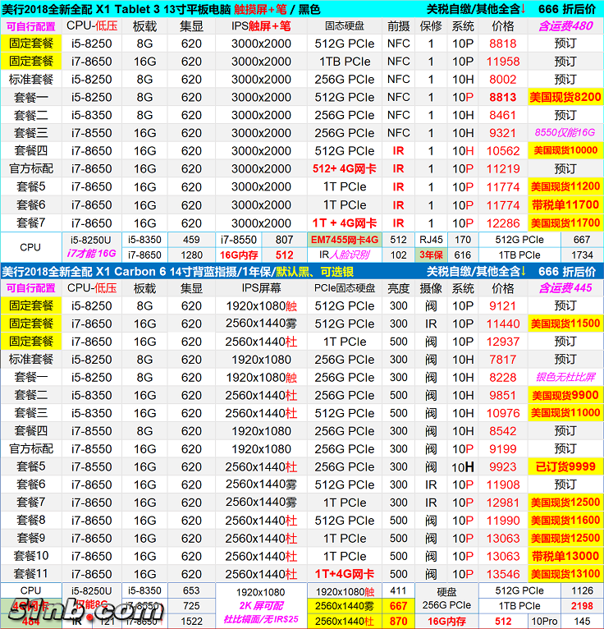The height and width of the screenshot is (629, 604).
Task: Select the 美国现货8200 yellow cell
Action: (x=565, y=97)
